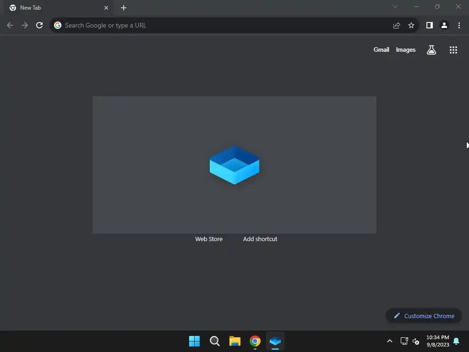Show hidden system tray icons
This screenshot has height=352, width=469.
click(390, 341)
